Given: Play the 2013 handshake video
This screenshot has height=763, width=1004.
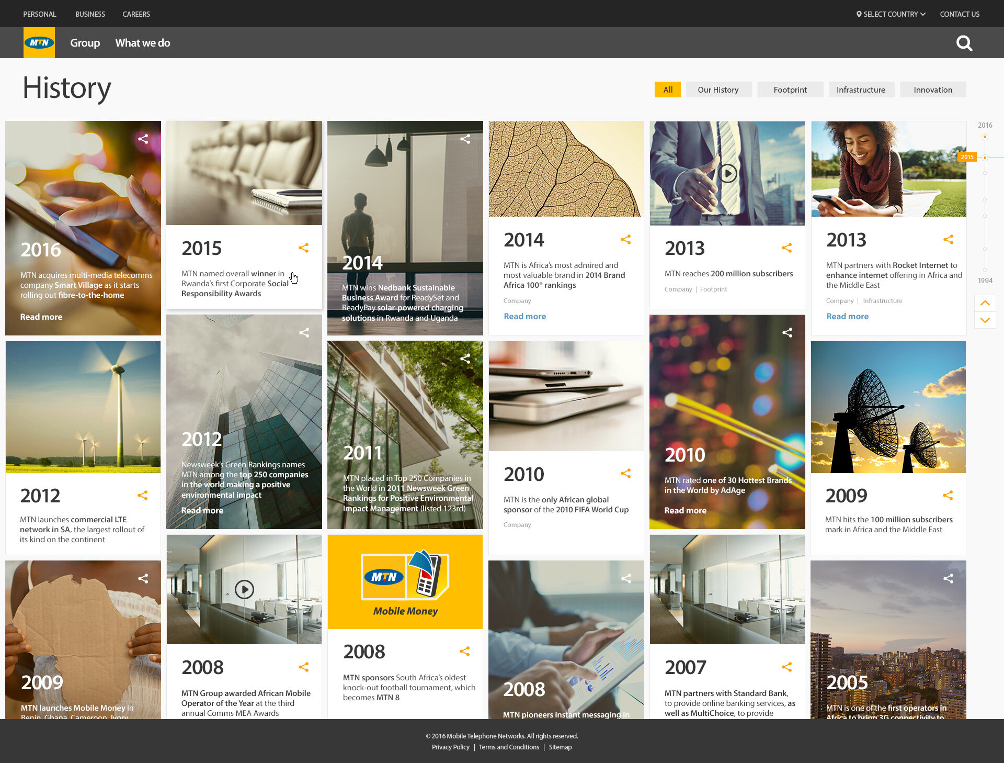Looking at the screenshot, I should [x=727, y=173].
